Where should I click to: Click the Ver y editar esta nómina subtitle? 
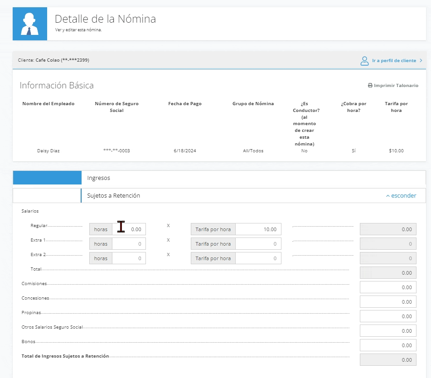(x=78, y=30)
